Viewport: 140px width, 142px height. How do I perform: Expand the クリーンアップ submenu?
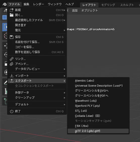coord(37,98)
